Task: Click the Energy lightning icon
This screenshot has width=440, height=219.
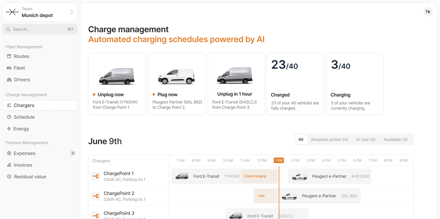Action: [x=8, y=129]
